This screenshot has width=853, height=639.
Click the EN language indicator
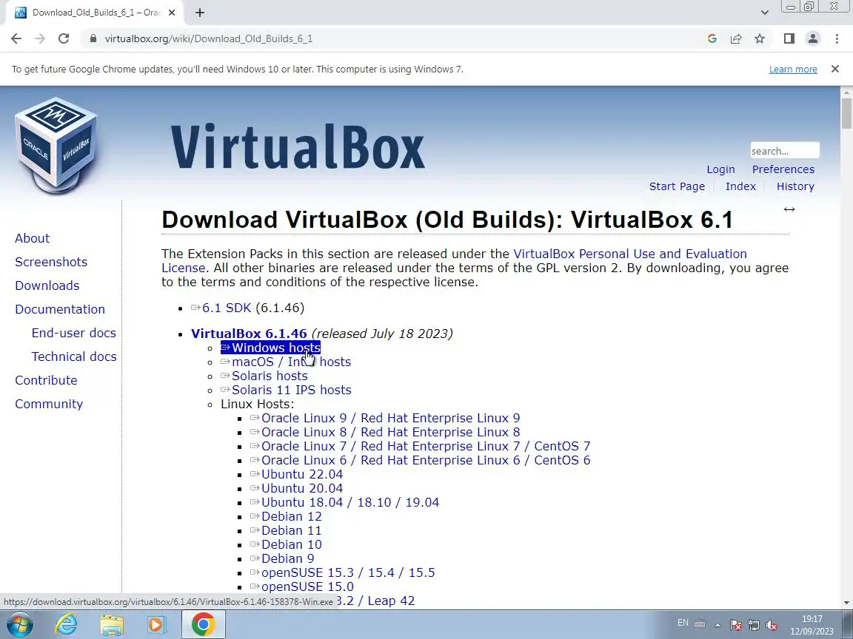pos(683,623)
